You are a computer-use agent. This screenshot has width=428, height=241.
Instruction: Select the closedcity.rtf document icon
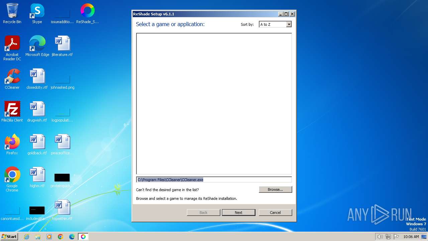click(x=37, y=79)
